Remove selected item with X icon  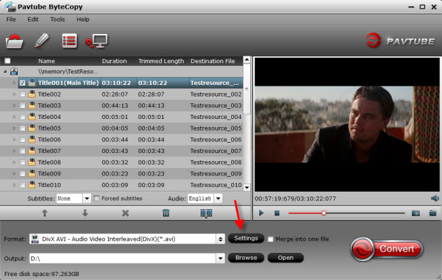pos(125,213)
